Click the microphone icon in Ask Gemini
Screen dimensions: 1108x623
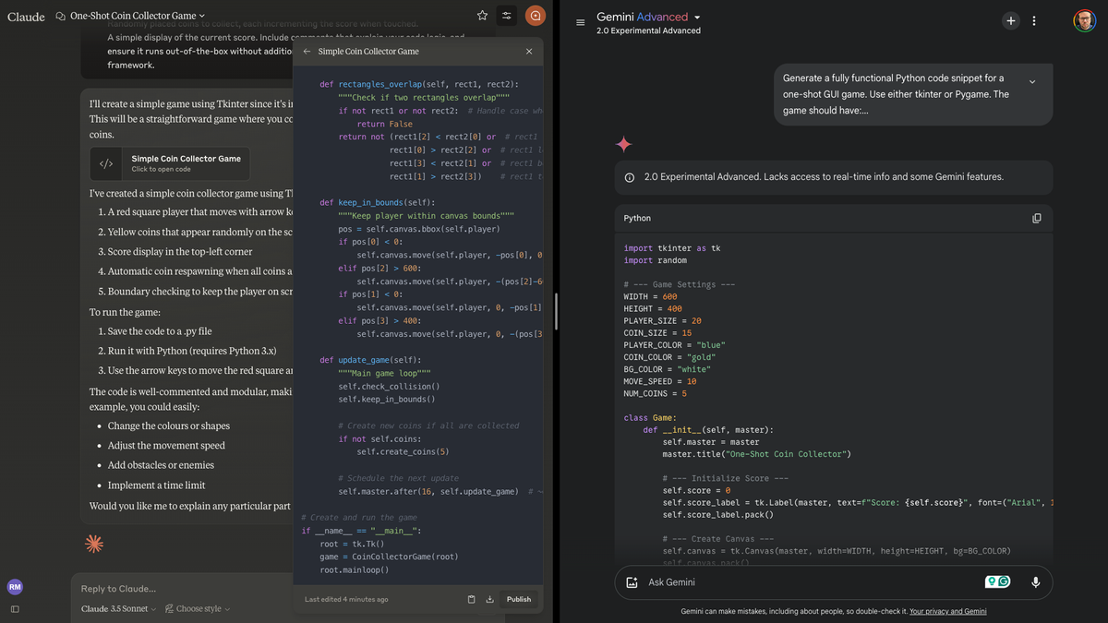point(1035,582)
